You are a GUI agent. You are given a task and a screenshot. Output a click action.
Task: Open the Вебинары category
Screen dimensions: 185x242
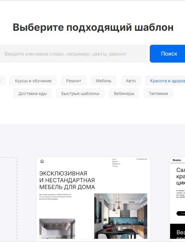point(124,93)
